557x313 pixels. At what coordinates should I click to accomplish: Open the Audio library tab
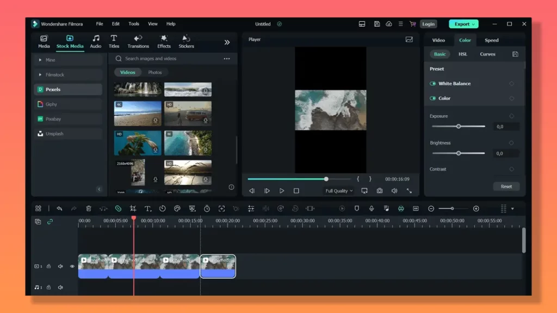click(x=96, y=41)
